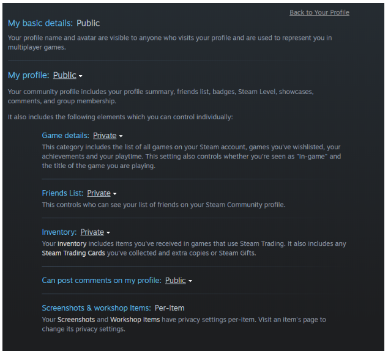Click the Can post comments label
388x354 pixels.
tap(102, 281)
